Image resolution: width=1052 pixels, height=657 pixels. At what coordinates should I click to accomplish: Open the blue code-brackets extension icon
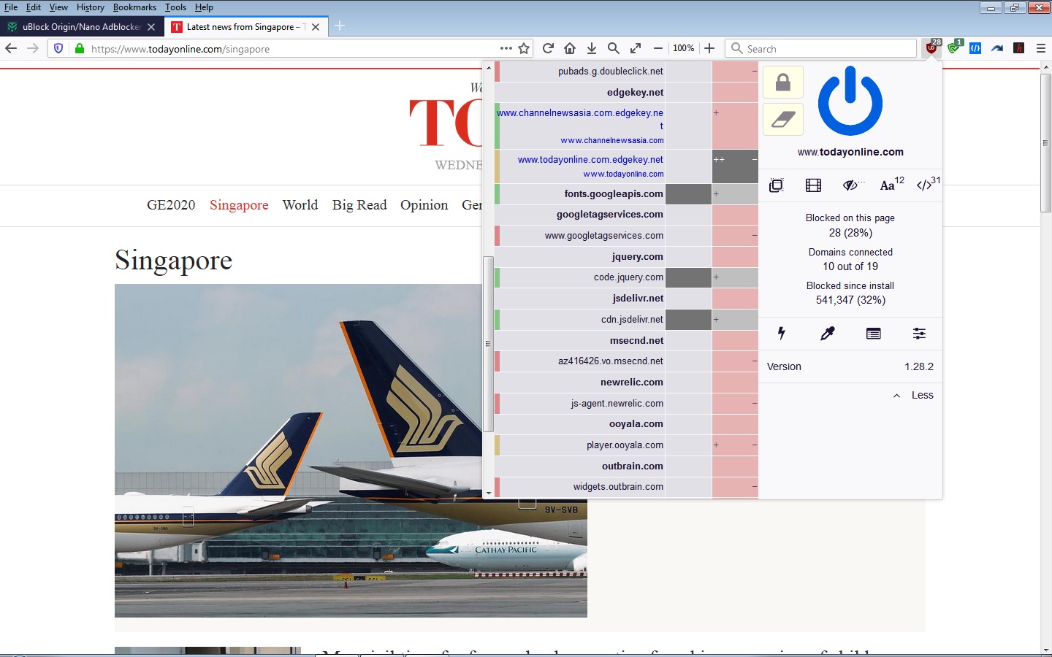coord(975,48)
